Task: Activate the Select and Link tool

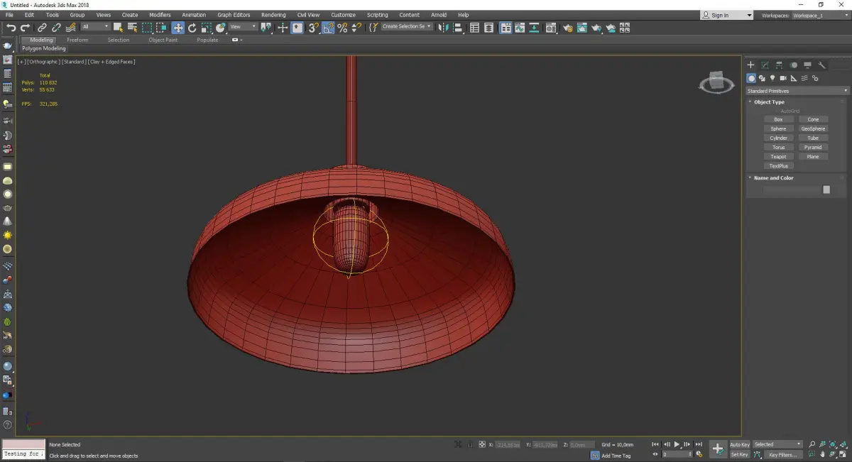Action: click(x=43, y=28)
